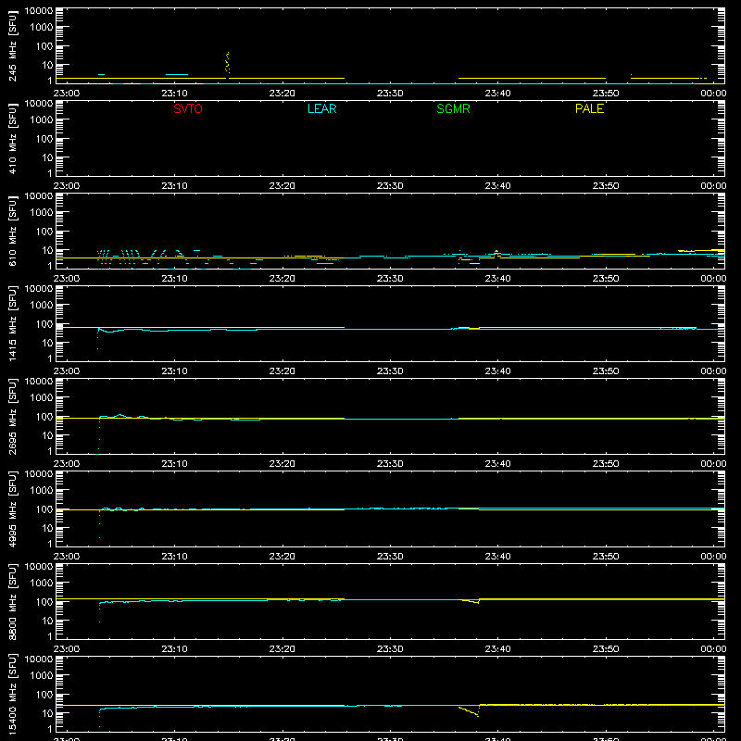Click 23:50 label under the 410 MHz plot
The width and height of the screenshot is (741, 741).
[606, 186]
